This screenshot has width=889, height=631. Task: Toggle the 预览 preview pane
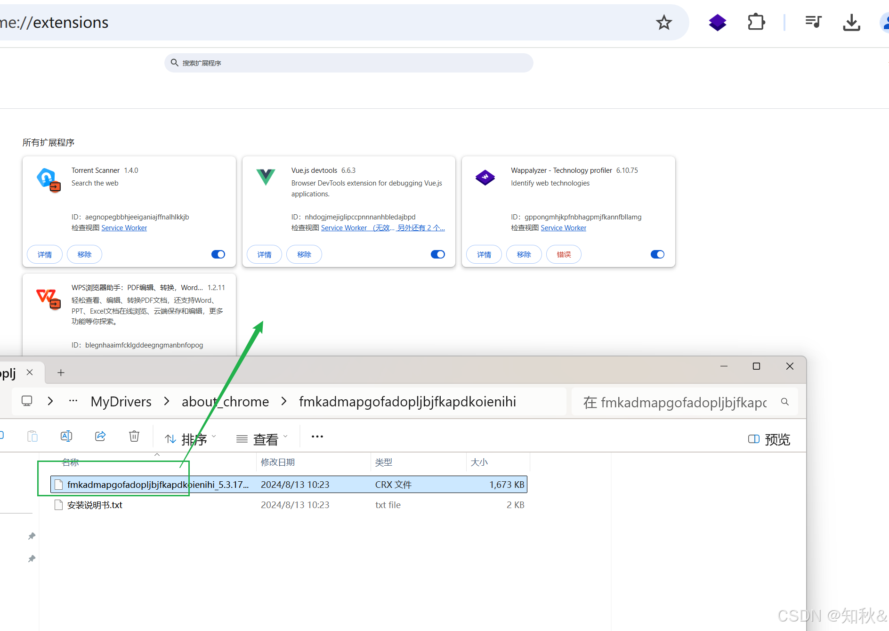pyautogui.click(x=769, y=439)
